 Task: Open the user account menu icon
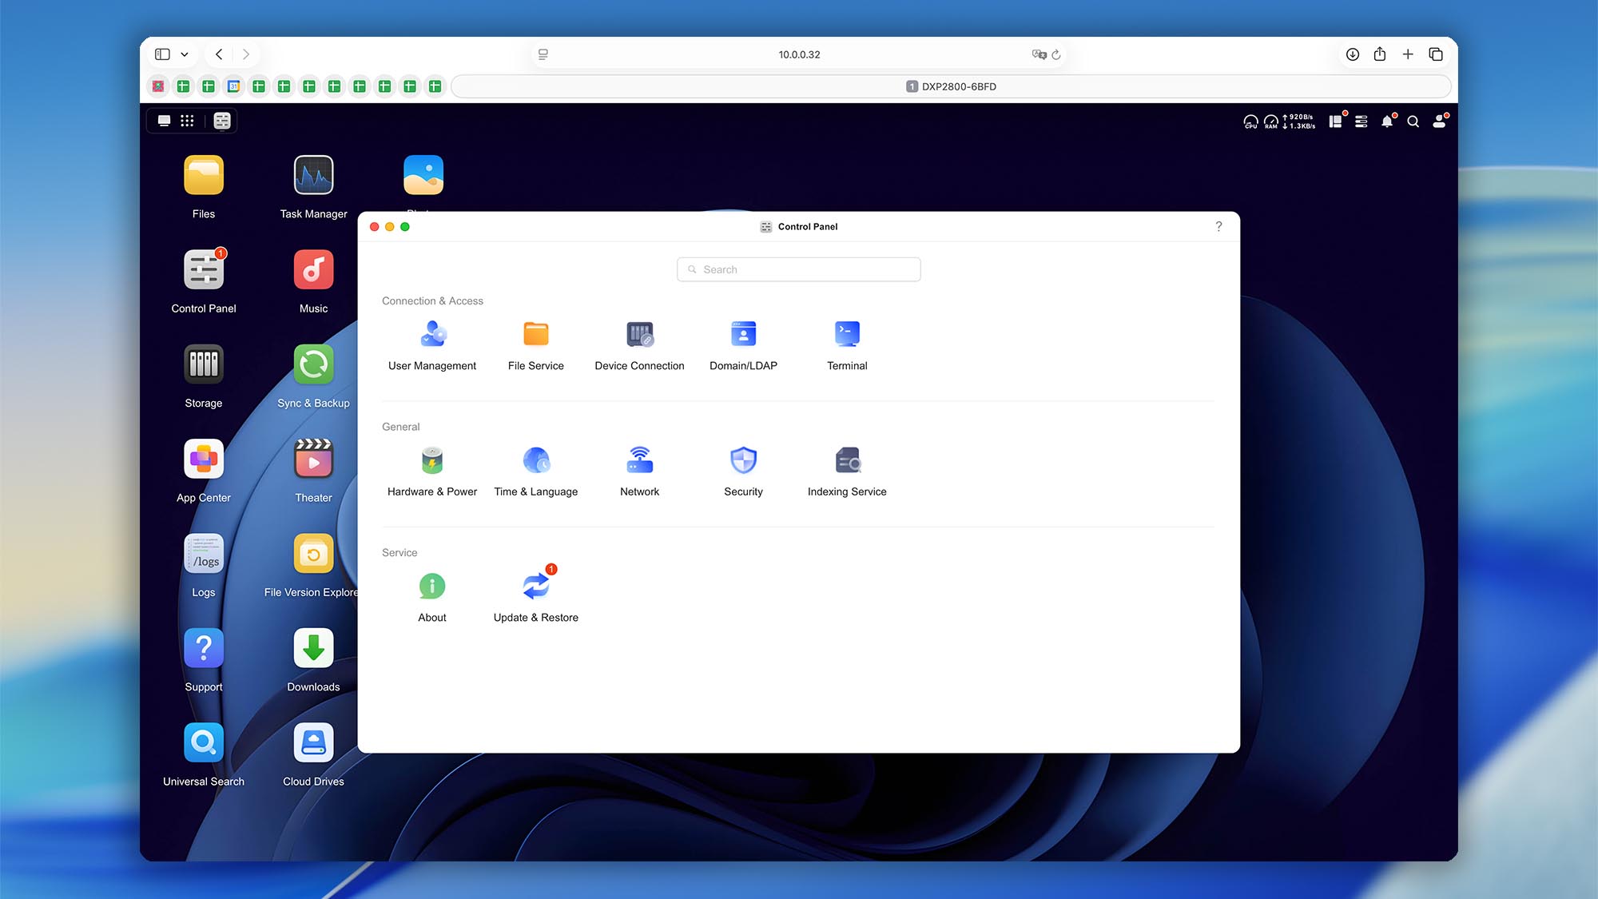point(1439,121)
